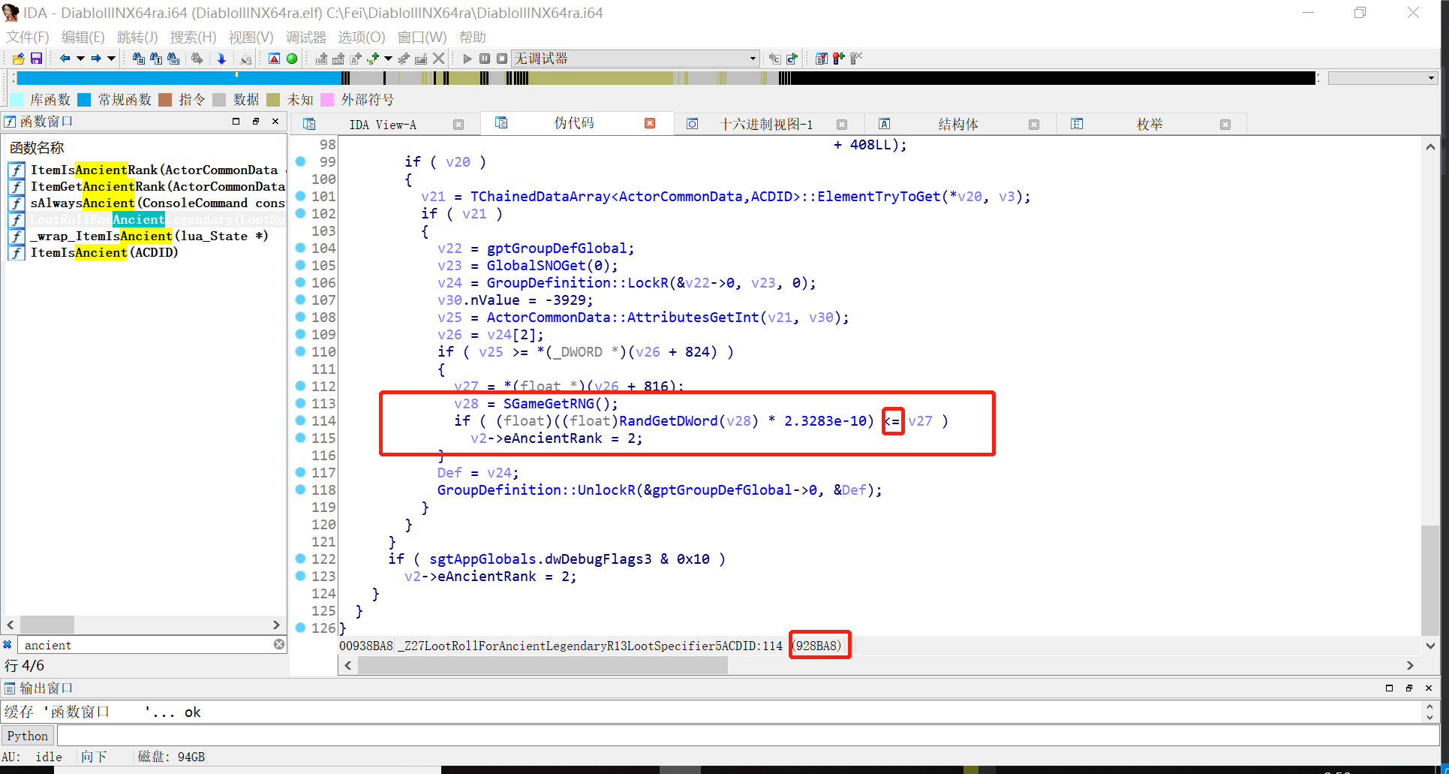The width and height of the screenshot is (1449, 774).
Task: Click the 库函数 cyan legend swatch
Action: (17, 100)
